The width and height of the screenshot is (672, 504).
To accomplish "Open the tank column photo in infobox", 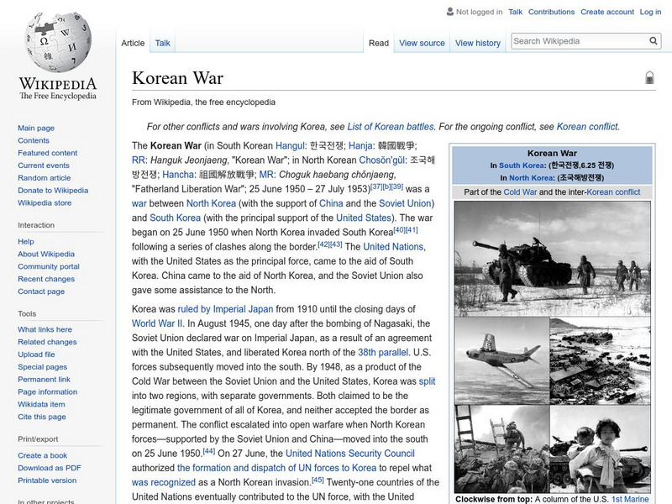I will pos(552,259).
